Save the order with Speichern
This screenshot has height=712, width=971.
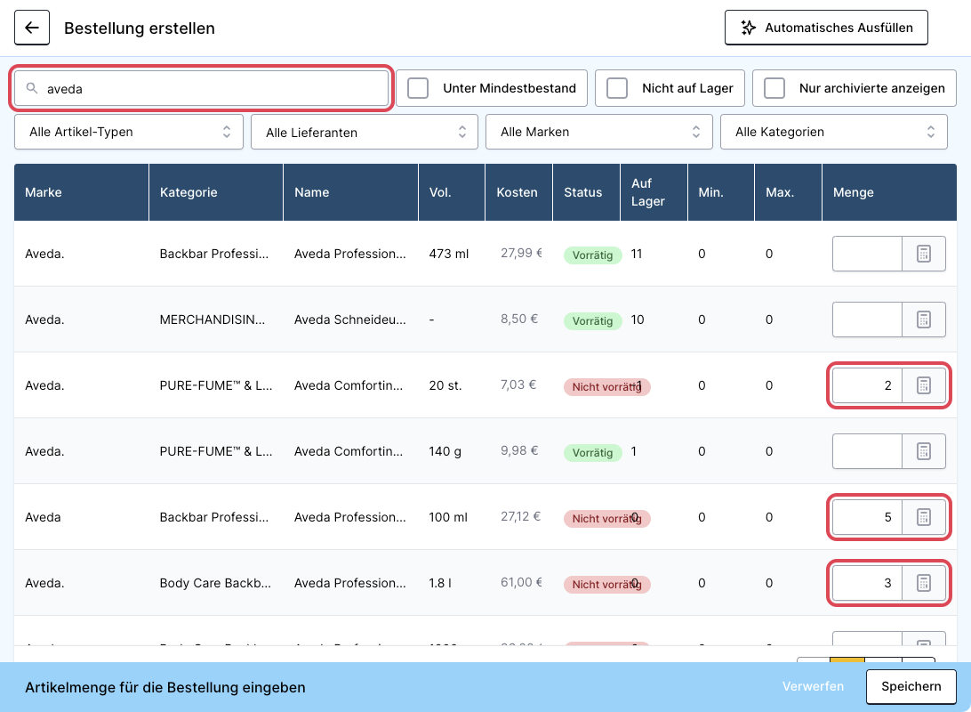coord(911,686)
